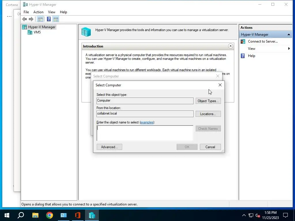Close the front Select Computer dialog
The height and width of the screenshot is (221, 295).
(220, 85)
